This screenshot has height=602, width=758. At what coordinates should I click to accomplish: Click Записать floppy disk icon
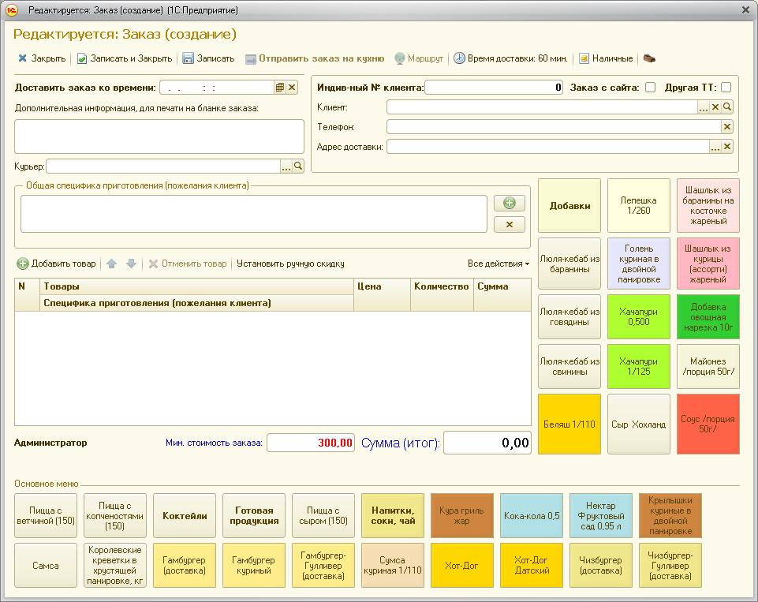pos(188,58)
